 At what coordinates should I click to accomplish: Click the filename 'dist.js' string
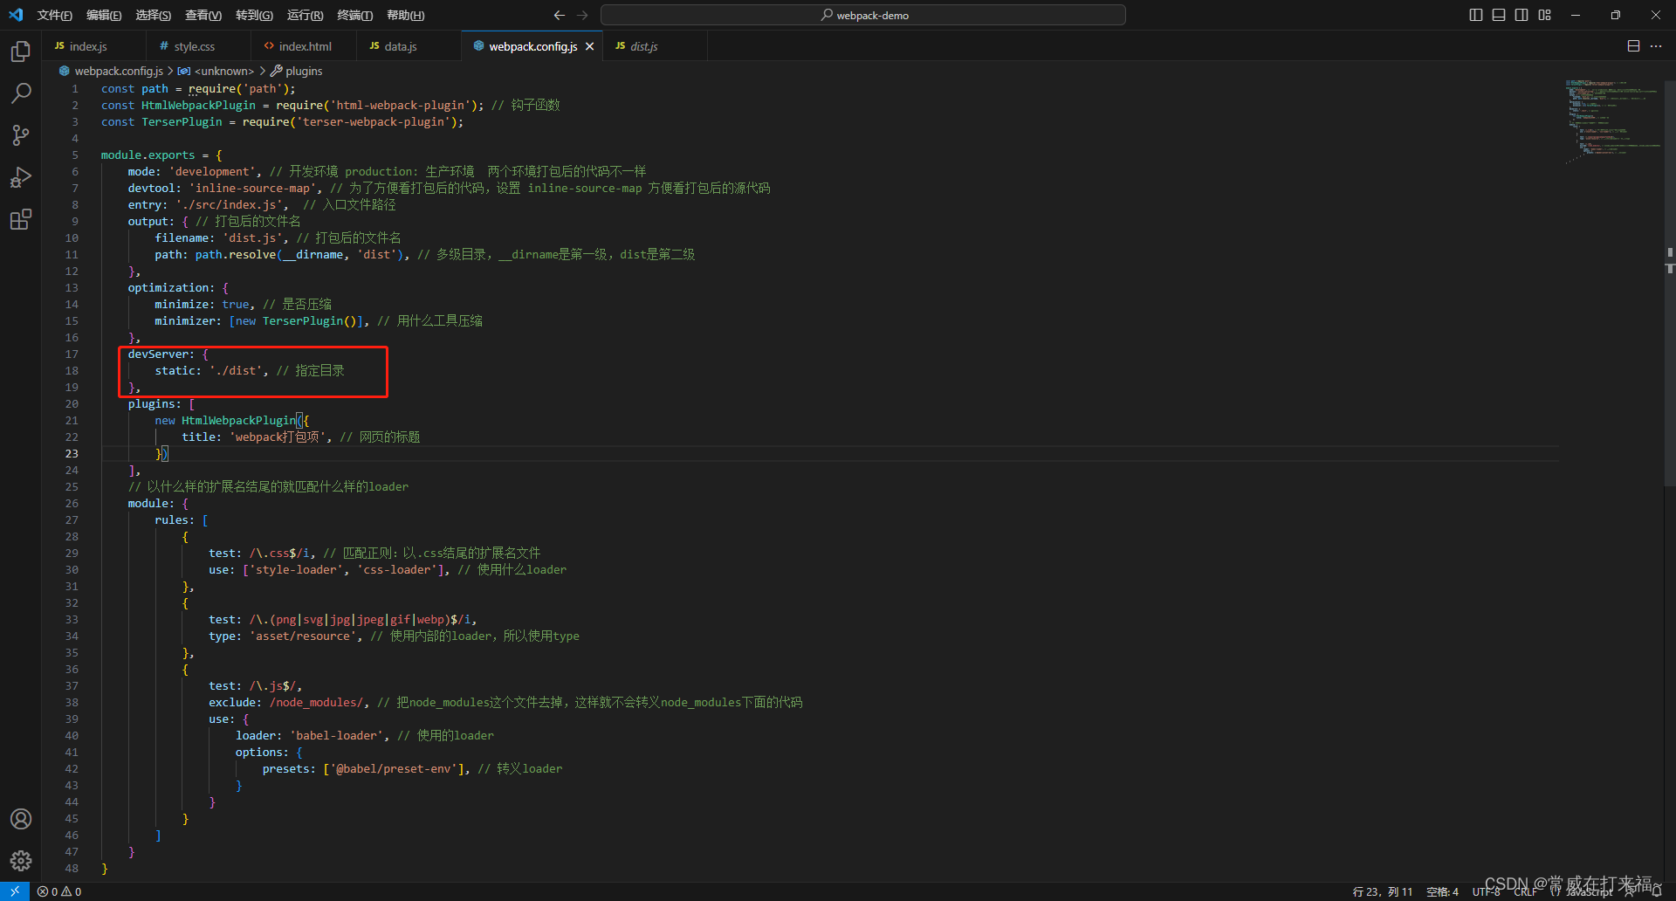coord(252,237)
